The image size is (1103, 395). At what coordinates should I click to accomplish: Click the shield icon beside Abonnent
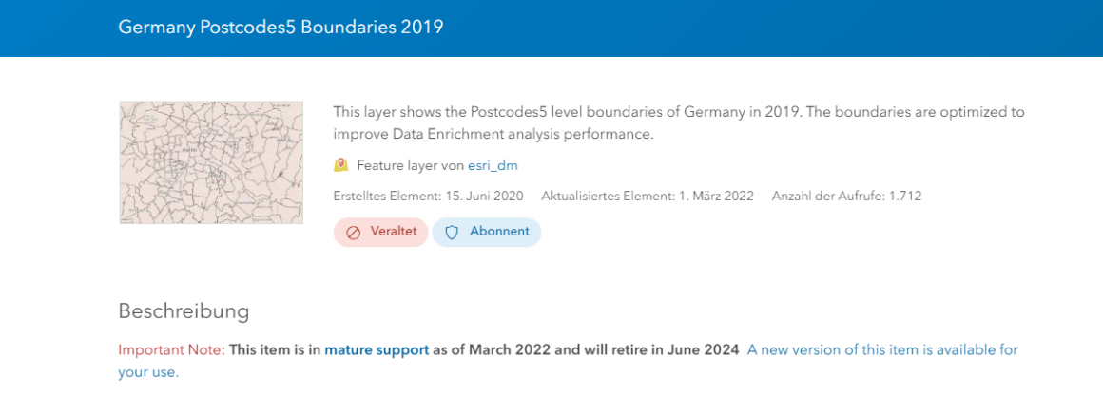coord(453,232)
